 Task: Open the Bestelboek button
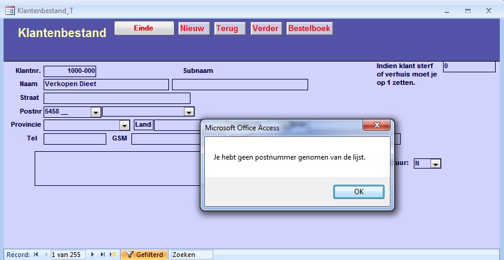point(309,28)
